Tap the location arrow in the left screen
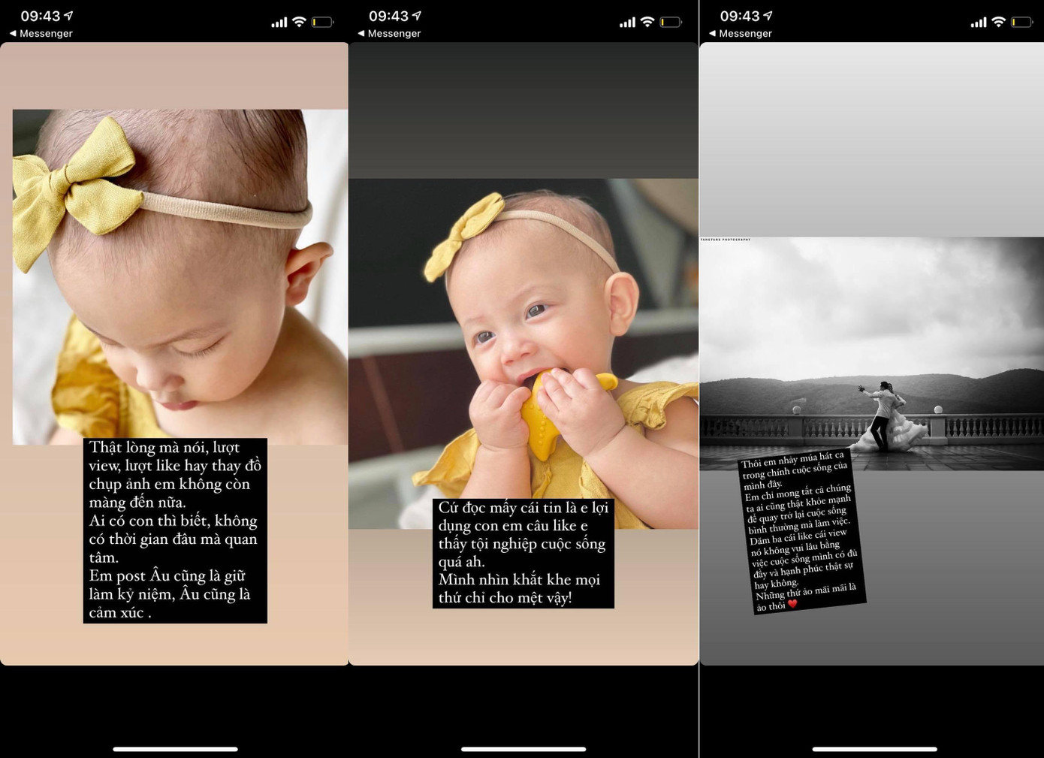The image size is (1044, 758). 69,16
